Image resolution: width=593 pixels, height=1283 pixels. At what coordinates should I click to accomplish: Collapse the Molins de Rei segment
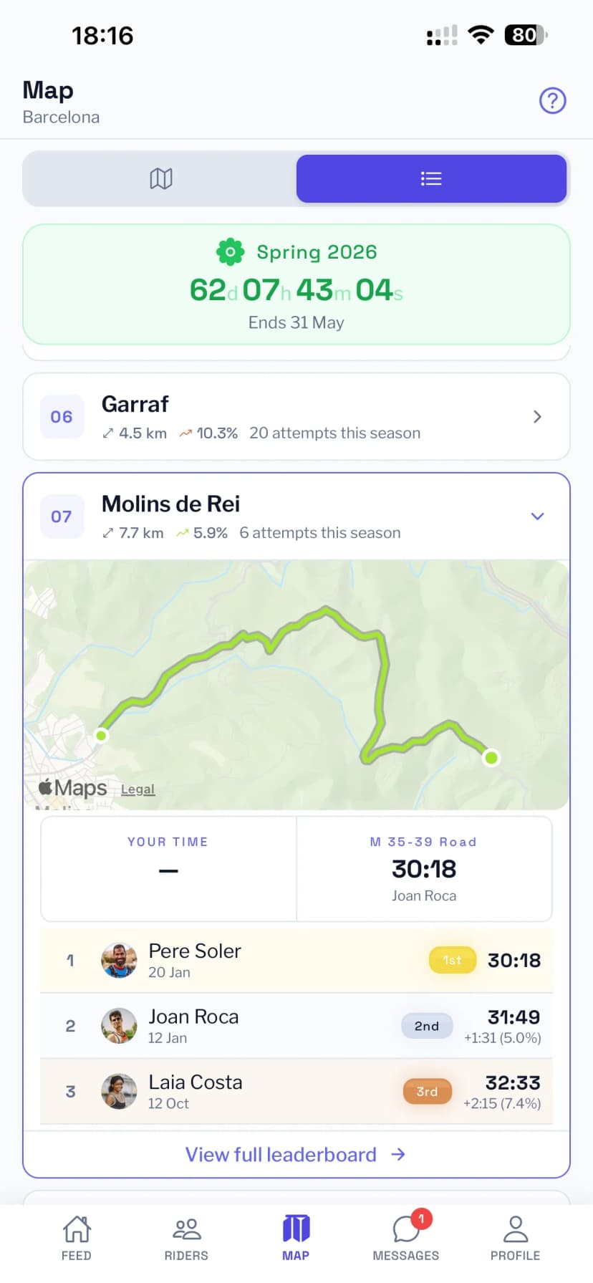tap(537, 516)
